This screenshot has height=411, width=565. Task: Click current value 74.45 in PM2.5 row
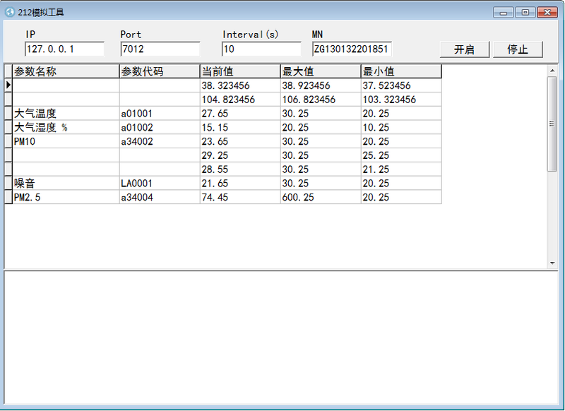pos(240,198)
